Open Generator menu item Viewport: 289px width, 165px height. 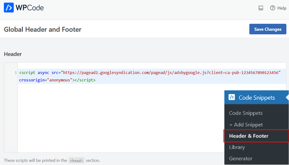pos(241,158)
